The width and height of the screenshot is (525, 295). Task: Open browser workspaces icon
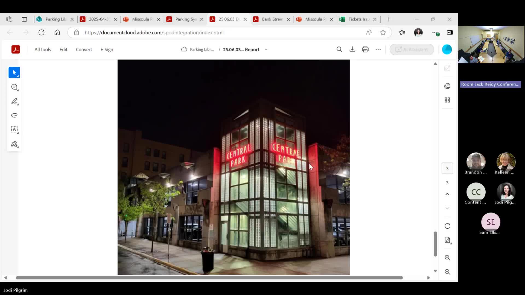coord(9,19)
